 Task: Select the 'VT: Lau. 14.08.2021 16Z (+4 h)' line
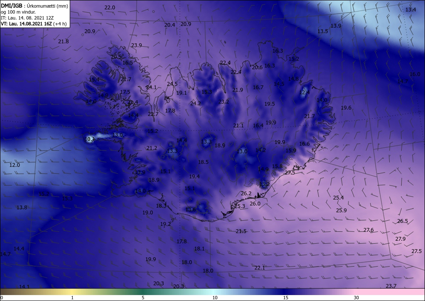pos(33,24)
